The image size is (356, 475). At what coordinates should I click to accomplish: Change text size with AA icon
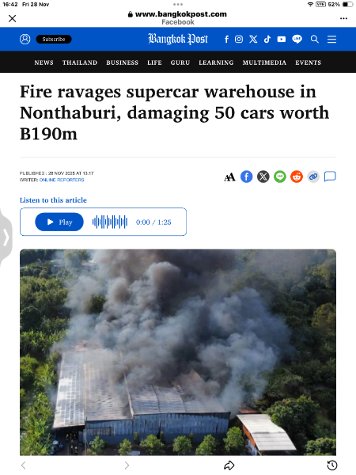pos(229,177)
